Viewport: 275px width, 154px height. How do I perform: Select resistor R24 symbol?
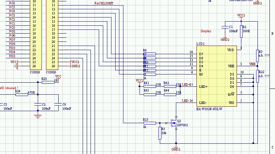[22, 95]
